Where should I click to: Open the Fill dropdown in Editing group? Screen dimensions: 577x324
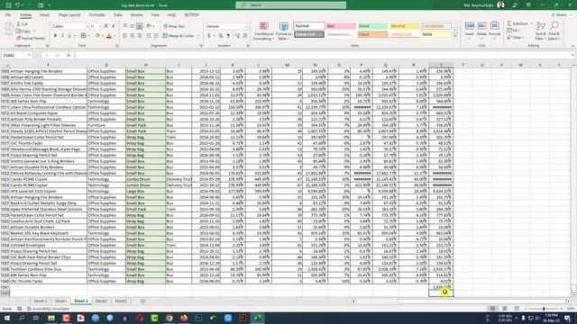514,31
